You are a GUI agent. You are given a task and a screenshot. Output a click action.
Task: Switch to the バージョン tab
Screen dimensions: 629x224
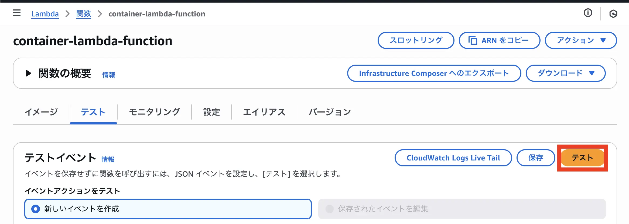pyautogui.click(x=330, y=112)
